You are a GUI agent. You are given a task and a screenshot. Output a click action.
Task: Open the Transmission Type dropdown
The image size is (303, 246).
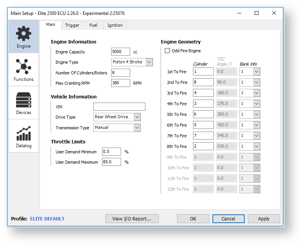(x=117, y=128)
